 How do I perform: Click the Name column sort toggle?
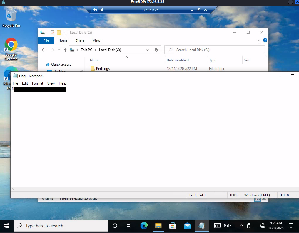tap(94, 60)
